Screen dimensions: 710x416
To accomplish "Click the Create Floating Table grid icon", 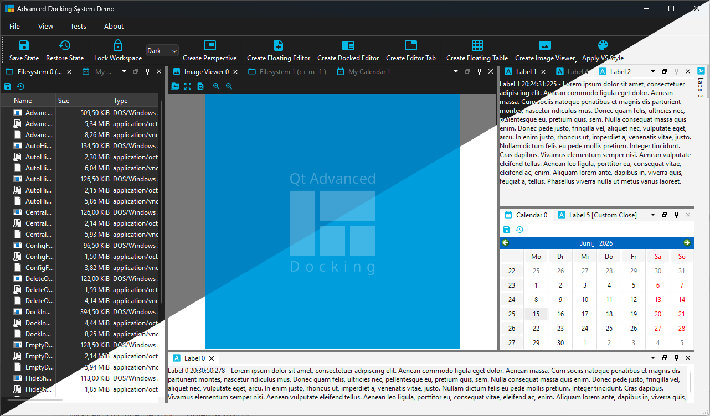I will (477, 45).
